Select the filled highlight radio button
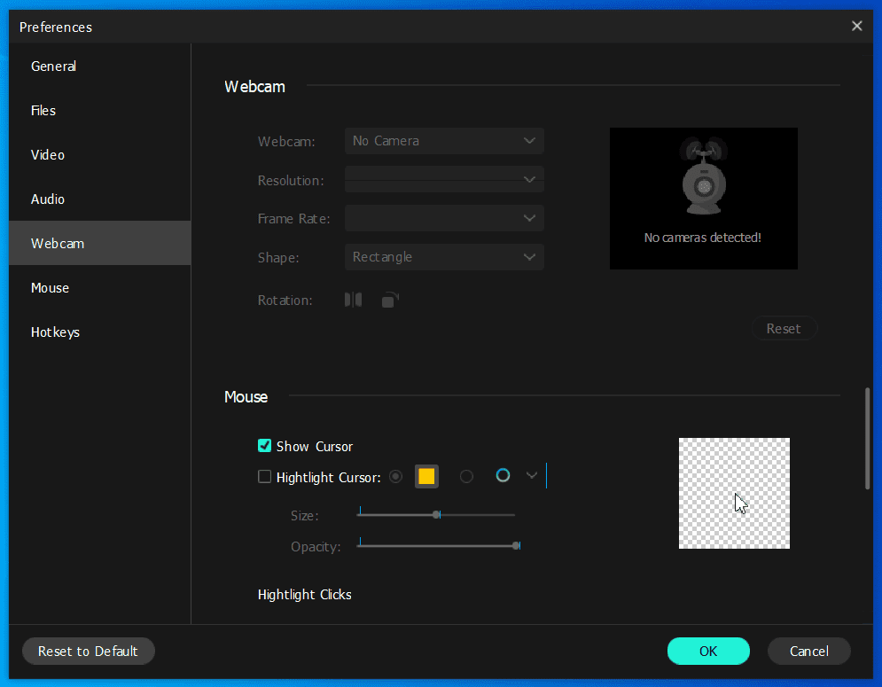This screenshot has width=882, height=687. pyautogui.click(x=396, y=477)
